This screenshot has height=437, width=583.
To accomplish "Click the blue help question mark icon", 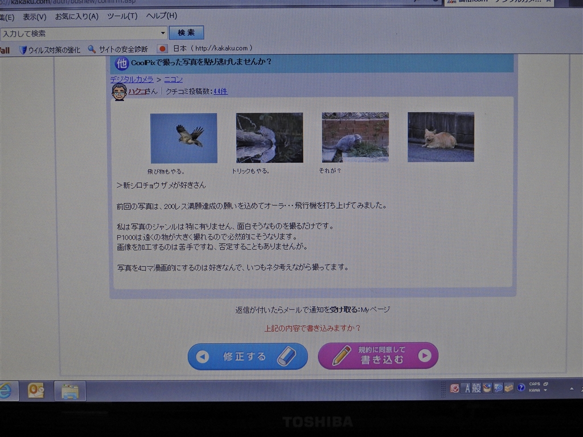I will tap(521, 388).
